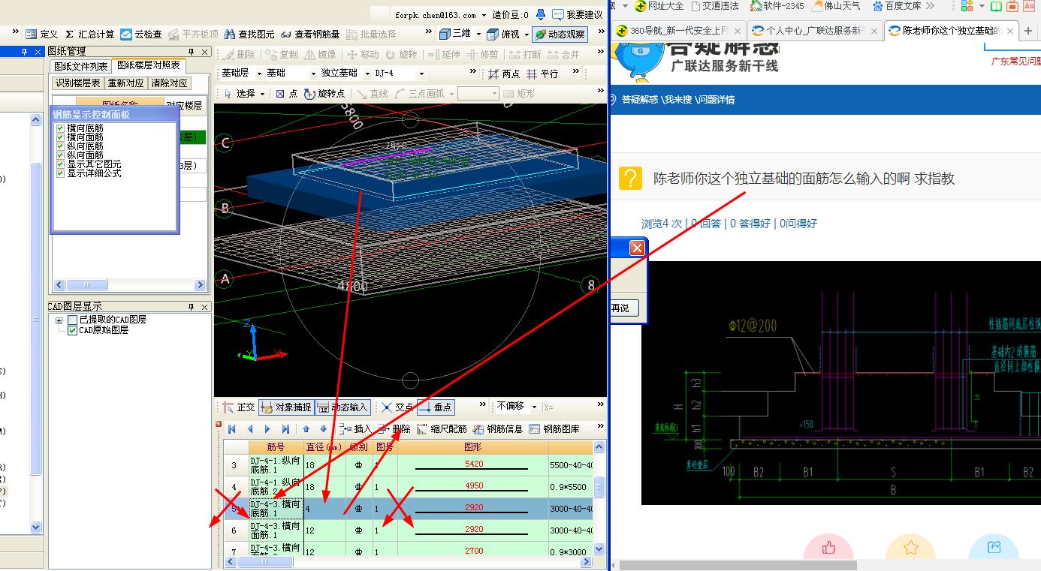
Task: Click 识别楼层表 button
Action: 77,83
